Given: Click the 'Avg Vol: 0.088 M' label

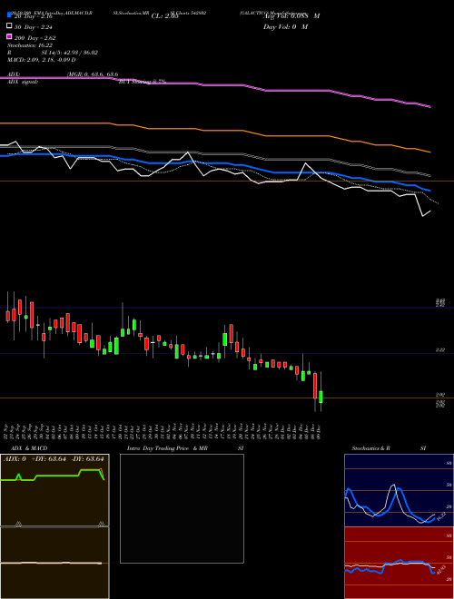Looking at the screenshot, I should (291, 15).
